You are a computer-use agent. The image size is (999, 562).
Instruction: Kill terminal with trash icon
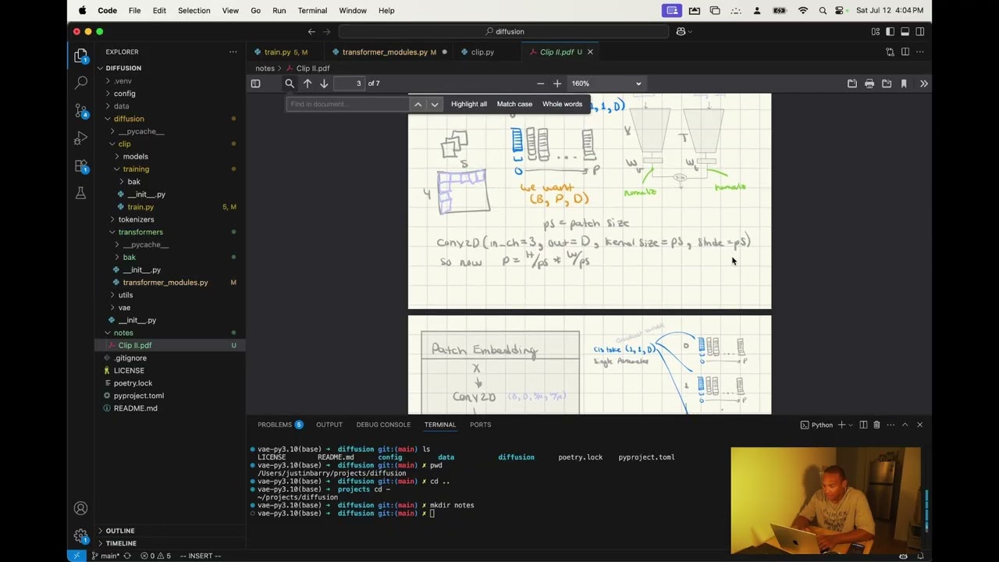(876, 425)
